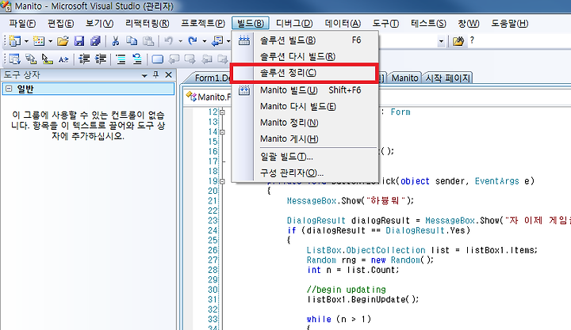Open the toolbar combo box dropdown arrow
The width and height of the screenshot is (571, 330).
[x=441, y=41]
